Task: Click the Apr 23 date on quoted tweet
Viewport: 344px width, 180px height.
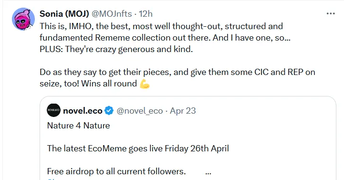Action: tap(183, 111)
